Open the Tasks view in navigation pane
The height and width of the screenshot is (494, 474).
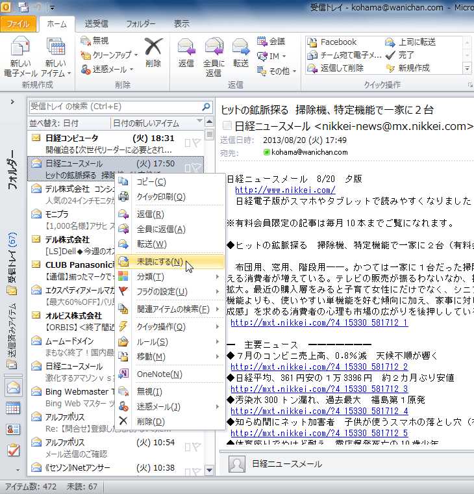pos(14,450)
